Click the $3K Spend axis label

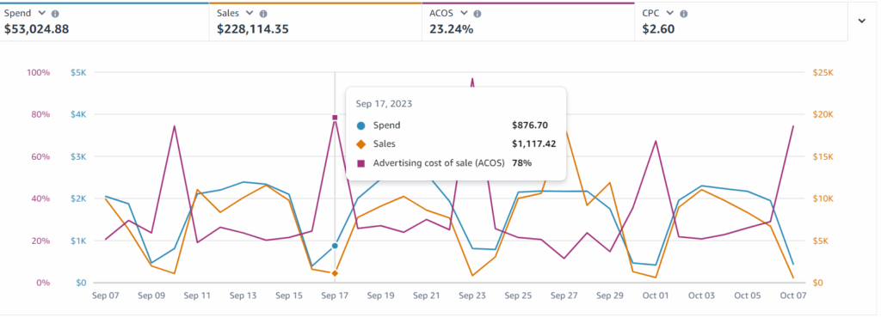[x=77, y=156]
